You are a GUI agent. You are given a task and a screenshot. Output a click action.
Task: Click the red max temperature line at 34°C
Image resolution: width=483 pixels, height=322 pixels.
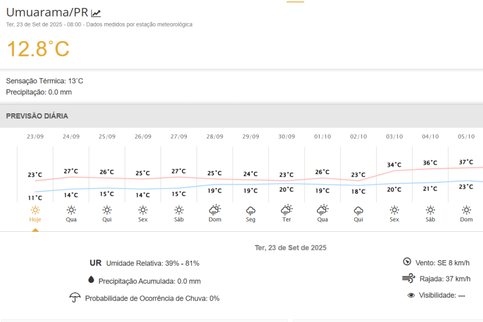pyautogui.click(x=394, y=171)
